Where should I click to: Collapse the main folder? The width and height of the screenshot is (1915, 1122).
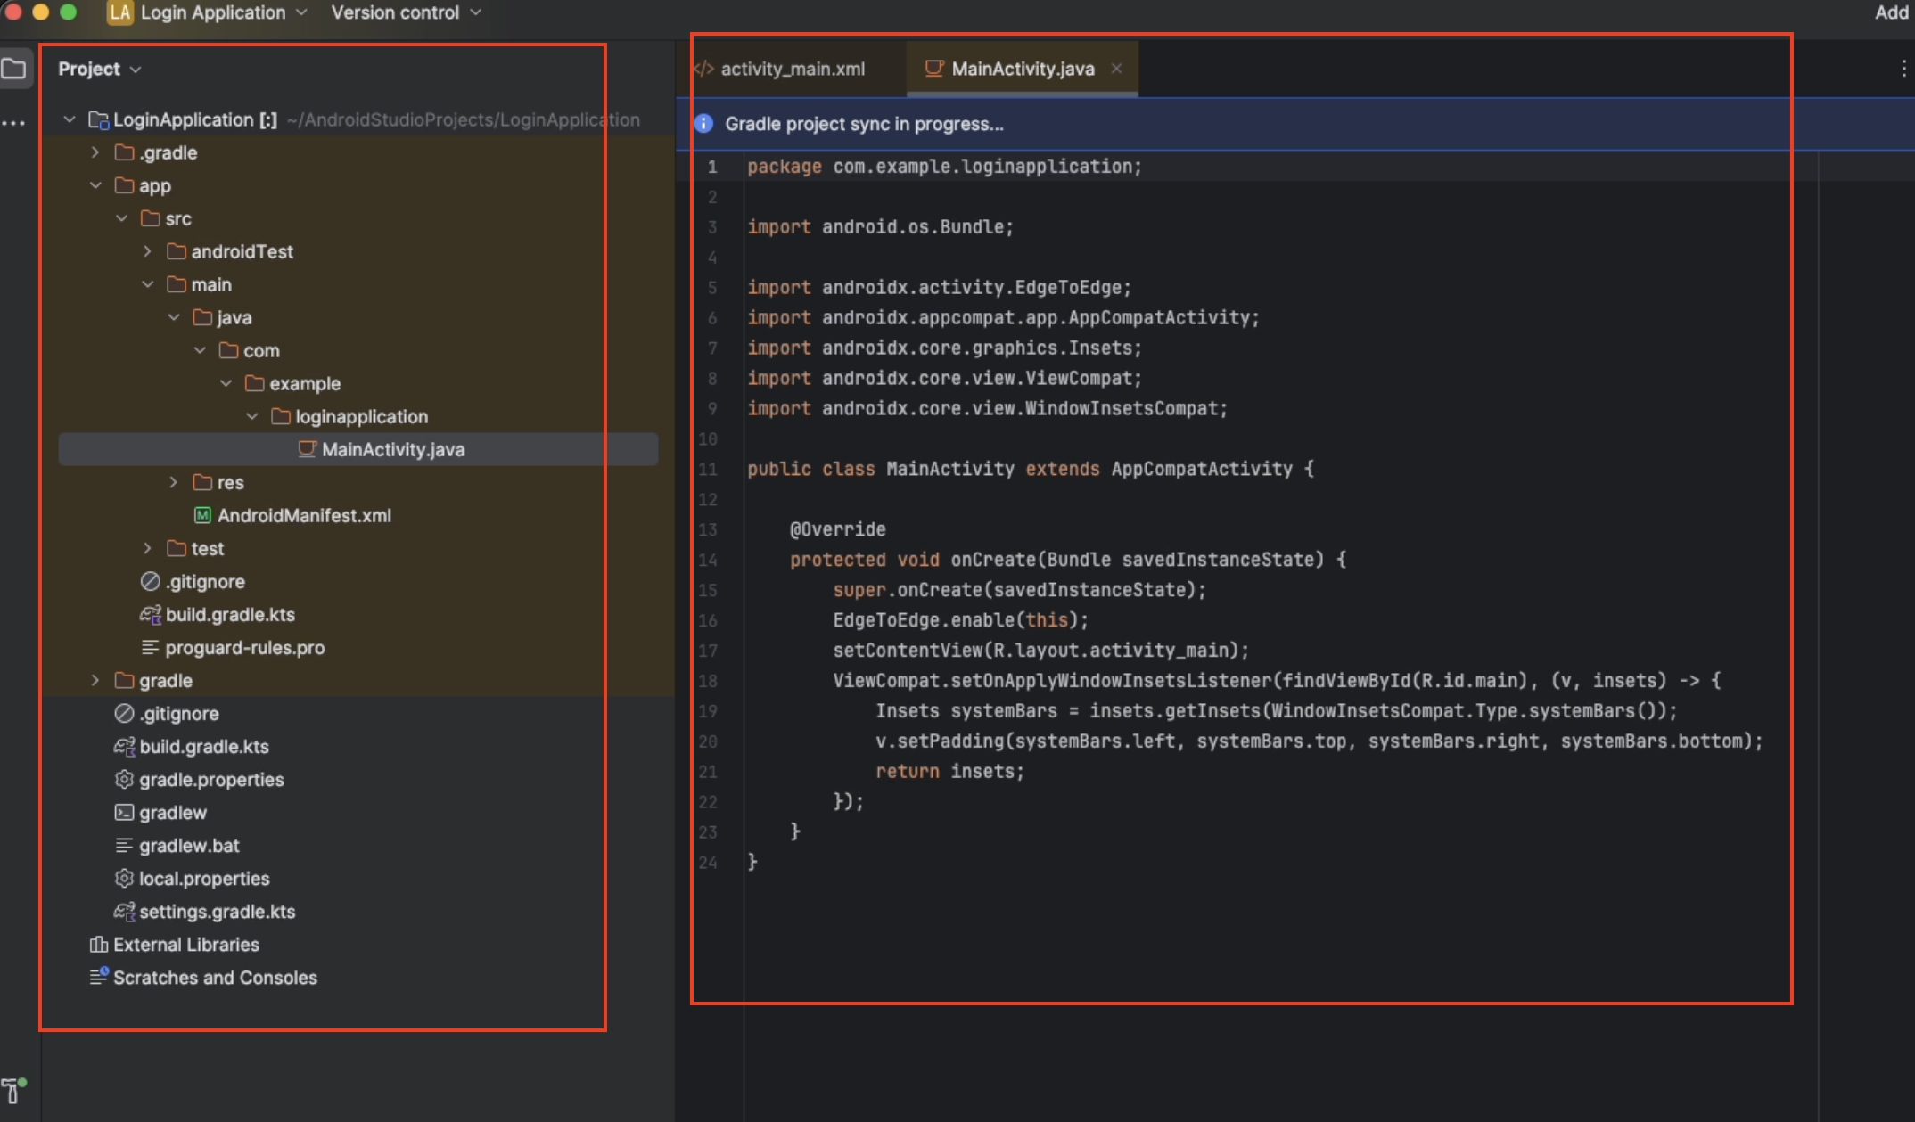(x=147, y=284)
